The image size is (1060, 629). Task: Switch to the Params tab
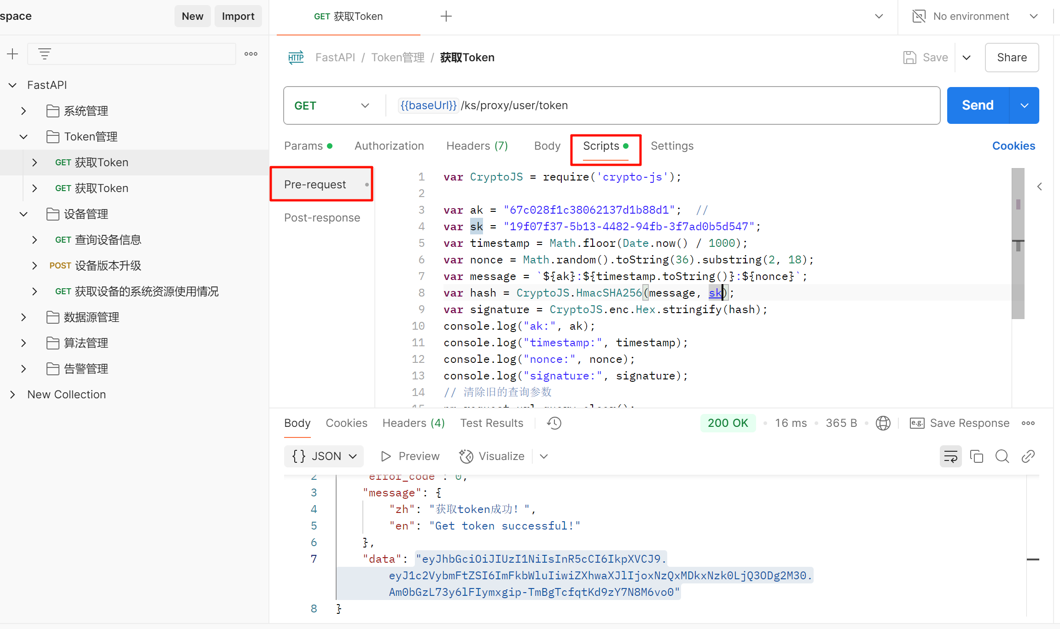click(308, 146)
